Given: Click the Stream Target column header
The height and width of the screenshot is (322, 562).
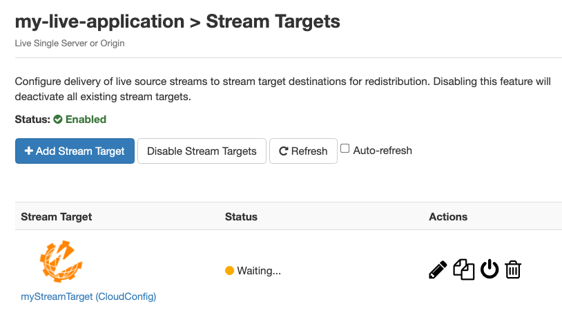Looking at the screenshot, I should (57, 216).
